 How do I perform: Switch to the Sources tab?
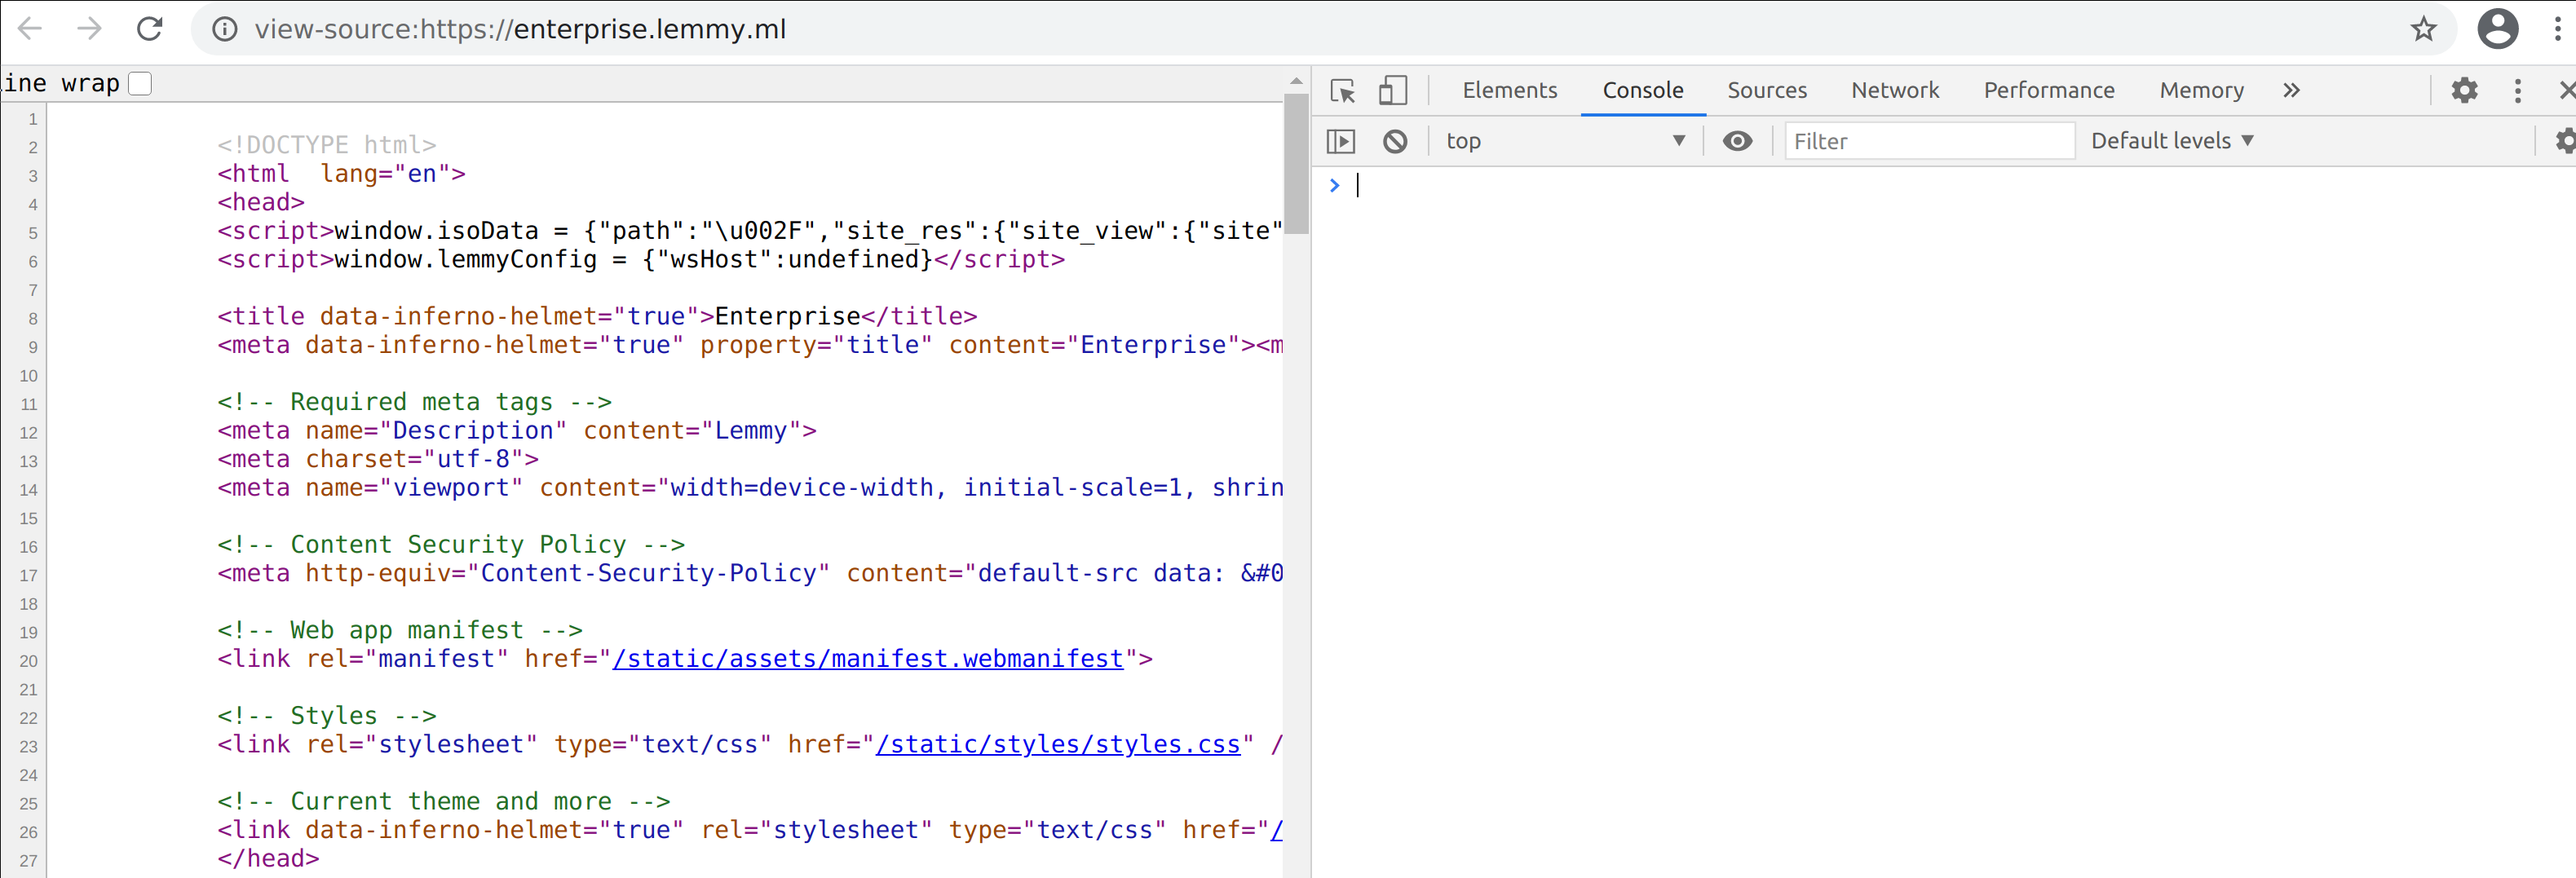(x=1766, y=90)
